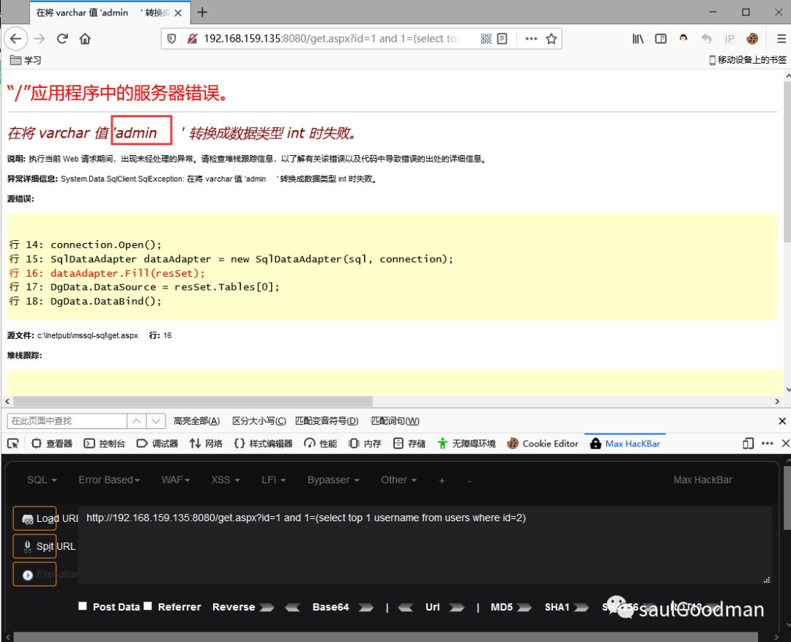Viewport: 791px width, 642px height.
Task: Open the 内存 memory tab
Action: 365,444
